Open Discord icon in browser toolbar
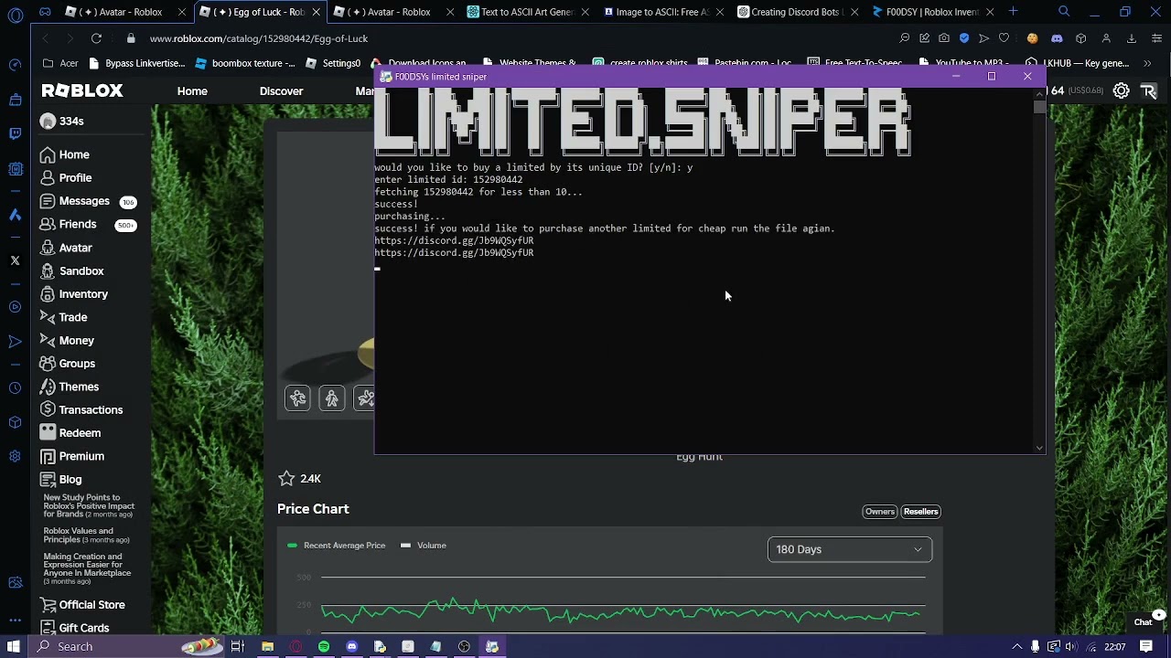The image size is (1171, 658). 1057,38
